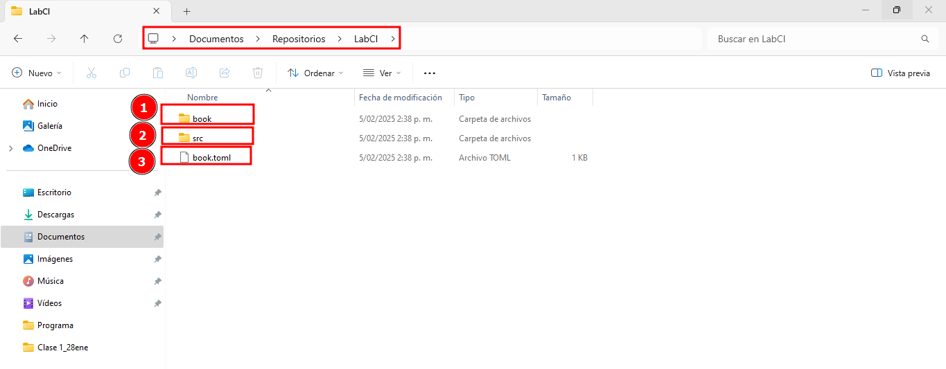Go up one folder level arrow
The height and width of the screenshot is (369, 946).
tap(85, 39)
